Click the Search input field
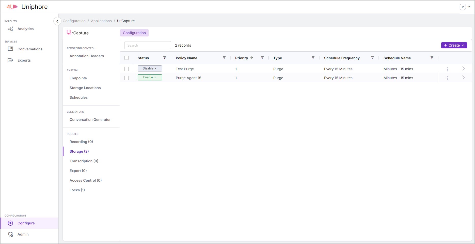The width and height of the screenshot is (475, 244). pos(148,45)
